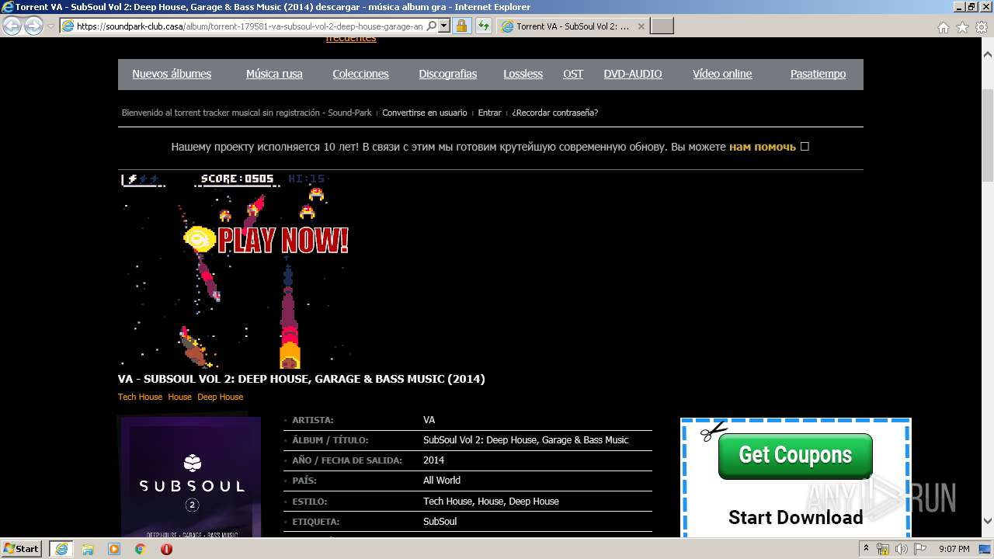This screenshot has height=559, width=994.
Task: Click Internet Explorer taskbar icon
Action: click(x=61, y=549)
